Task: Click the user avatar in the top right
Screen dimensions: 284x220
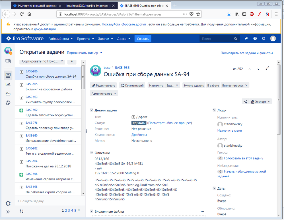Action: (273, 38)
